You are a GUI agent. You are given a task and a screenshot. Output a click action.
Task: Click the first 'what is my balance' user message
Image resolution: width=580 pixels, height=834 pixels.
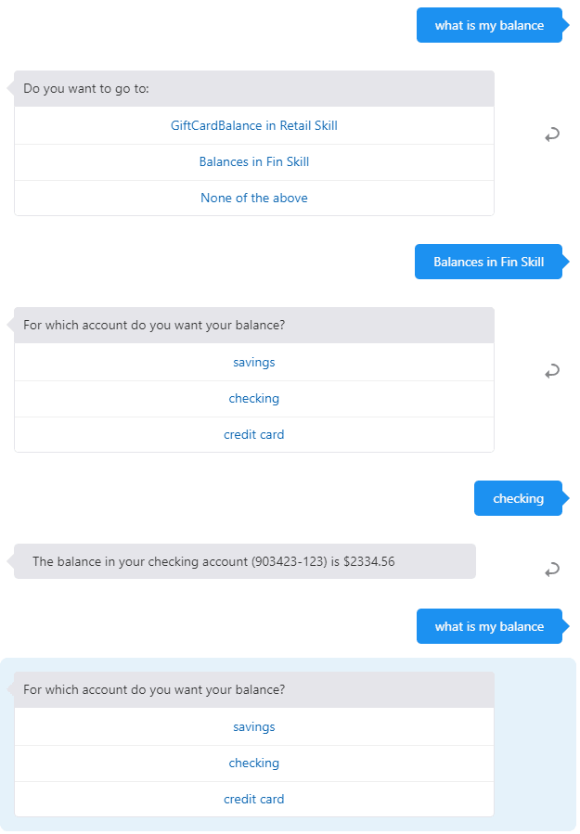[x=489, y=25]
